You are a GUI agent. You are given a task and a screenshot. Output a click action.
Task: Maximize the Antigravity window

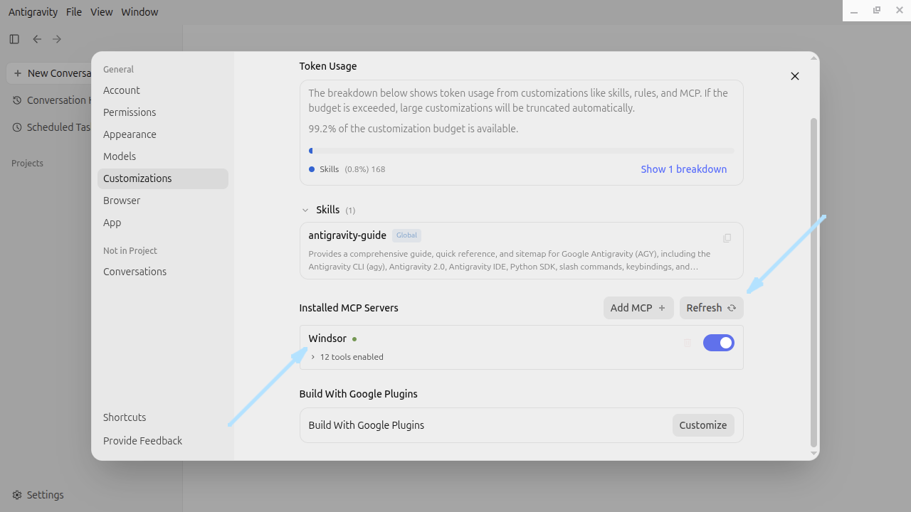click(877, 11)
